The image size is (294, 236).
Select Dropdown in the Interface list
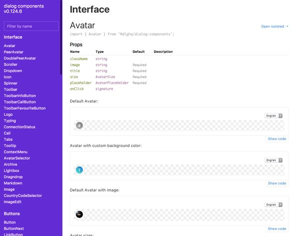click(x=13, y=71)
